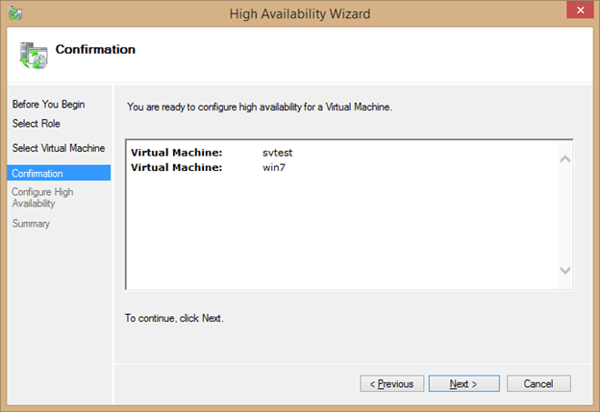Click the server icon beside the Confirmation heading
Viewport: 600px width, 412px height.
point(33,54)
